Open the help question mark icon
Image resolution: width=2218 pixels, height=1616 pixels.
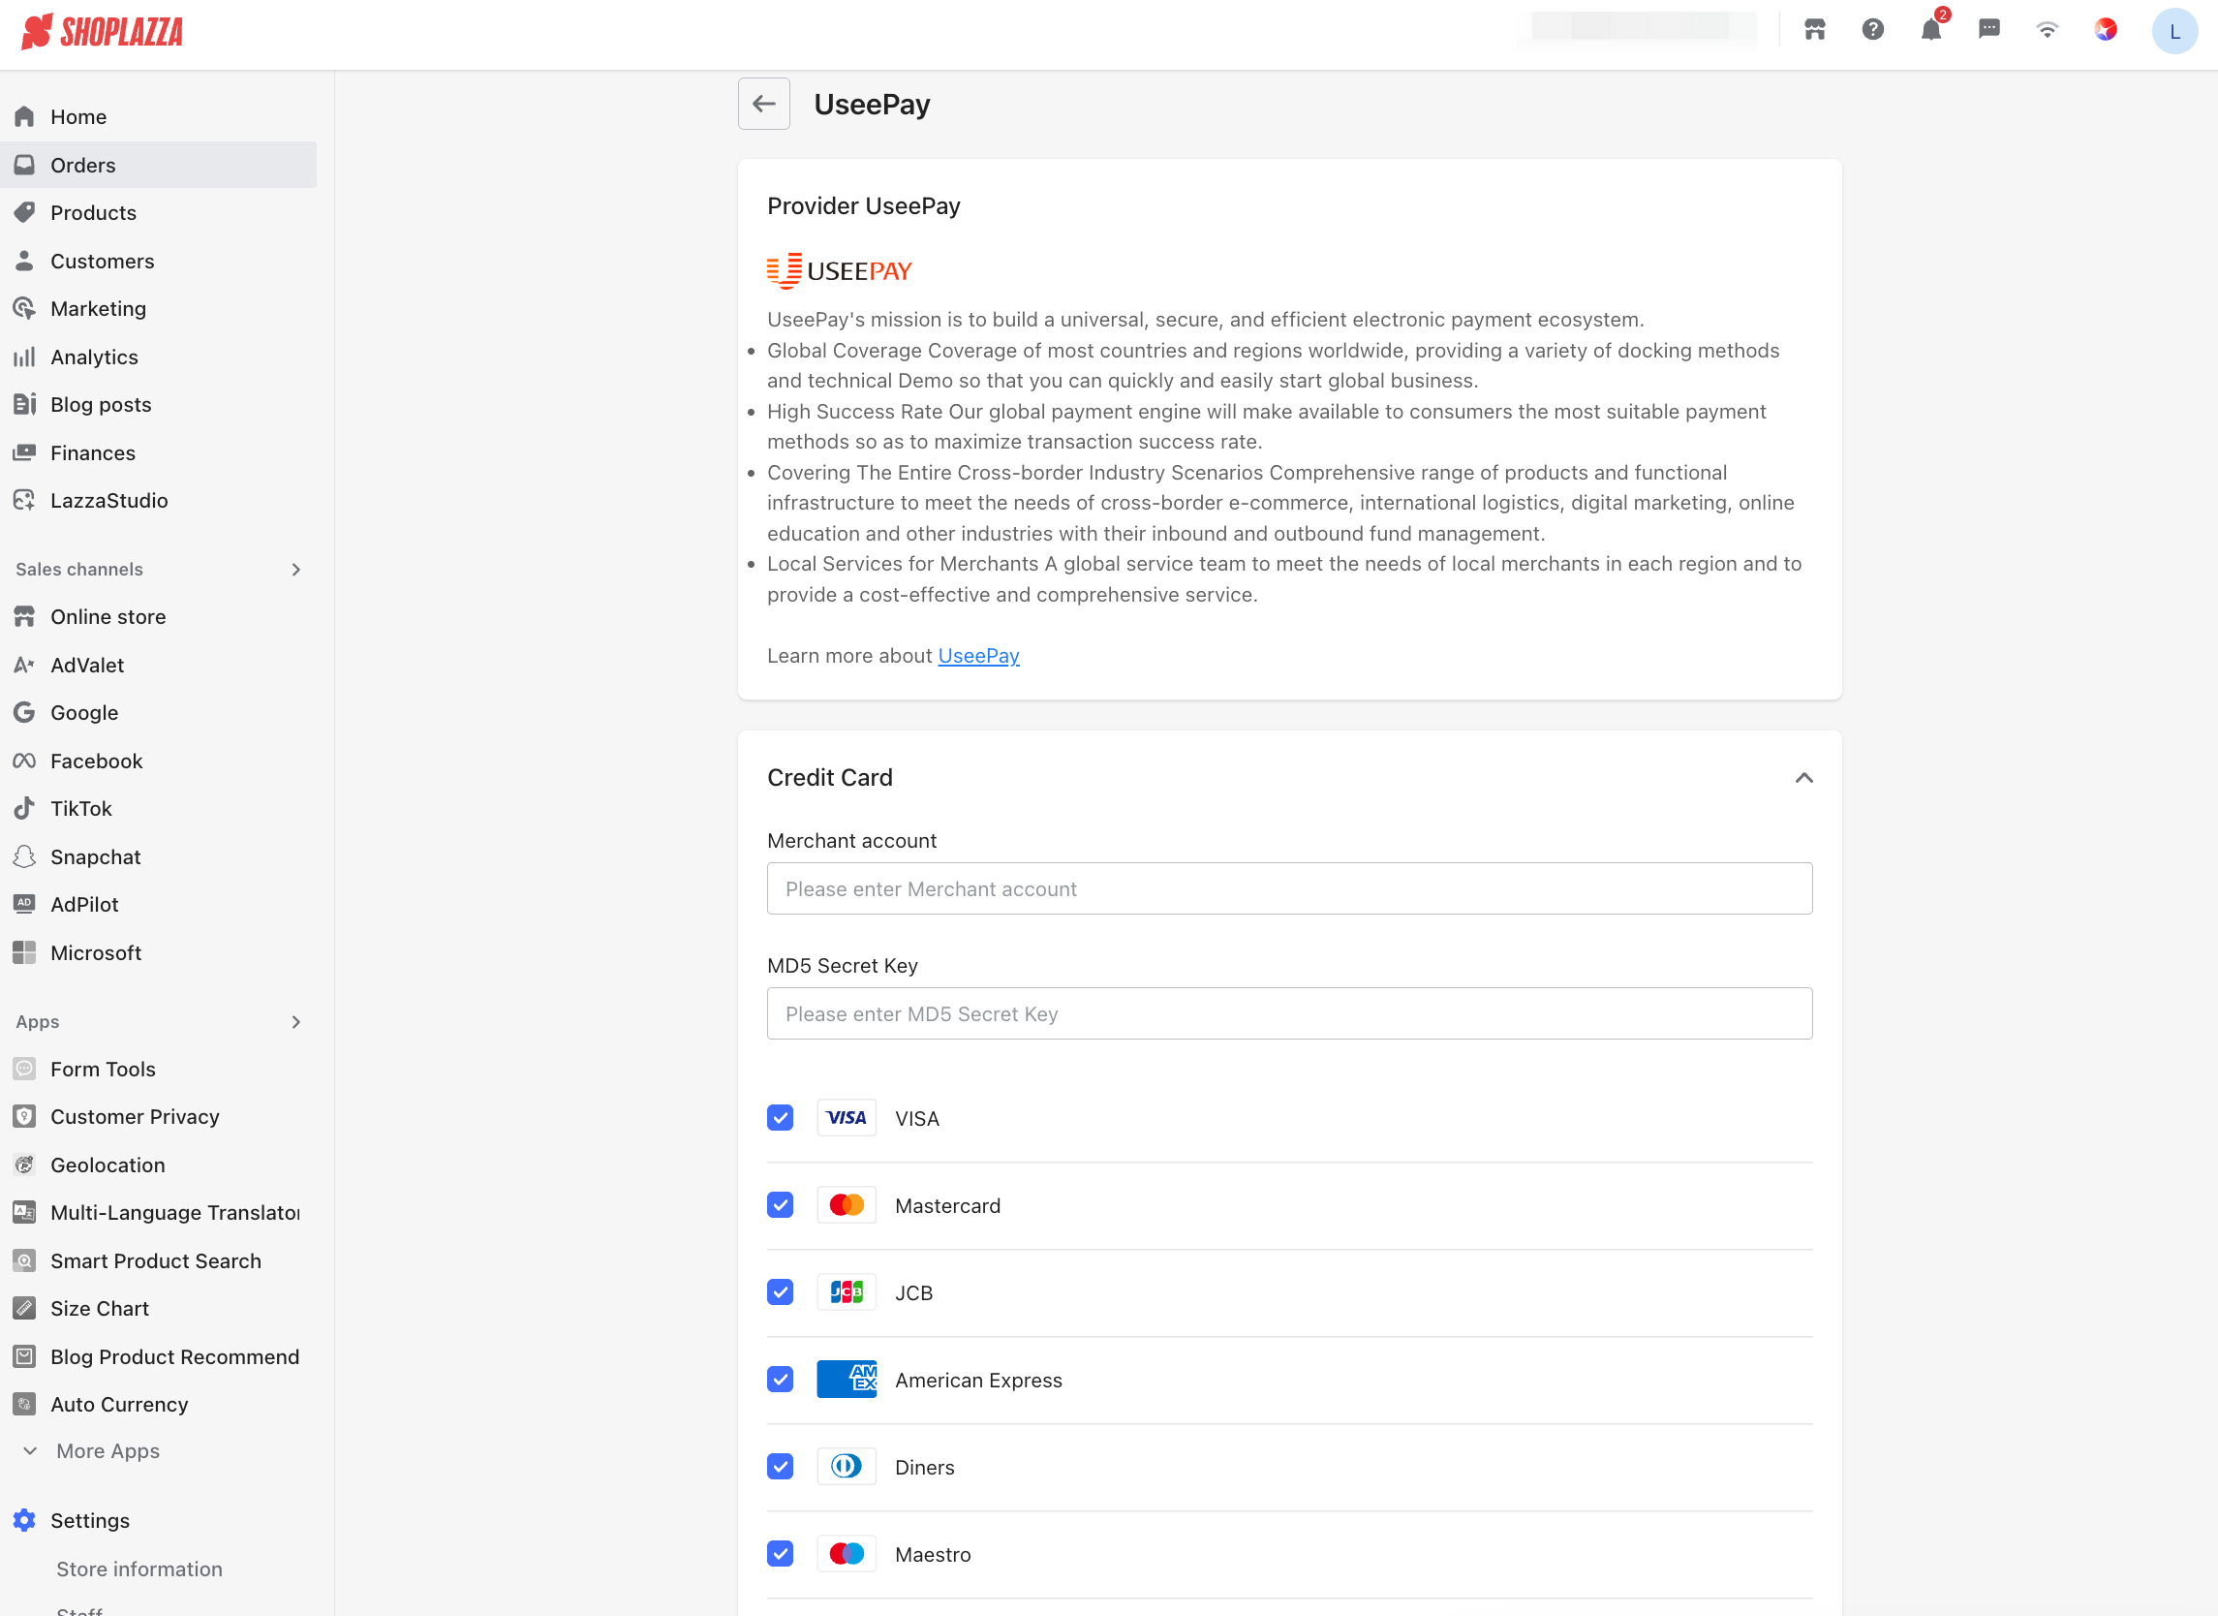point(1872,29)
